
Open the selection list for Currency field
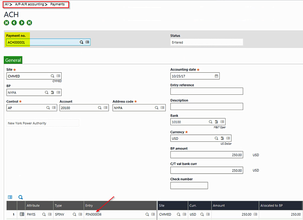229,138
